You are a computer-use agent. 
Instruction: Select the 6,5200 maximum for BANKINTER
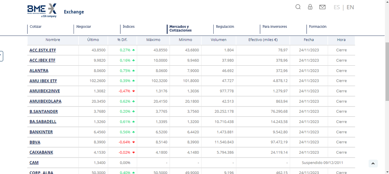coord(161,132)
